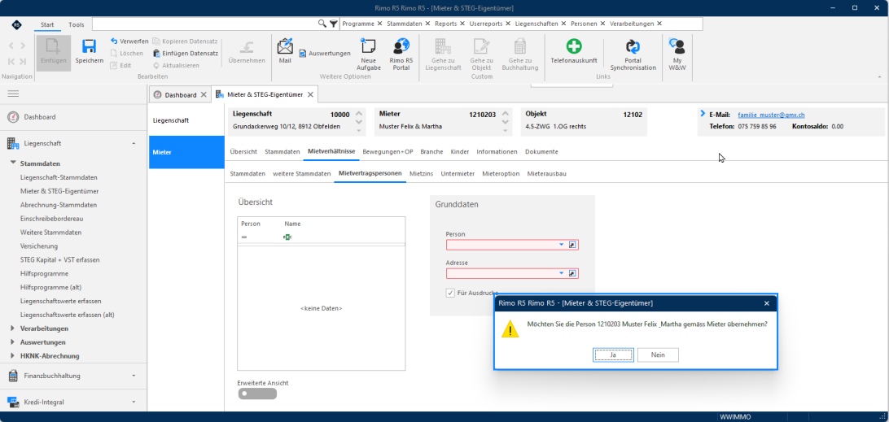The width and height of the screenshot is (889, 422).
Task: Go to next Liegenschaft record arrow
Action: point(358,122)
